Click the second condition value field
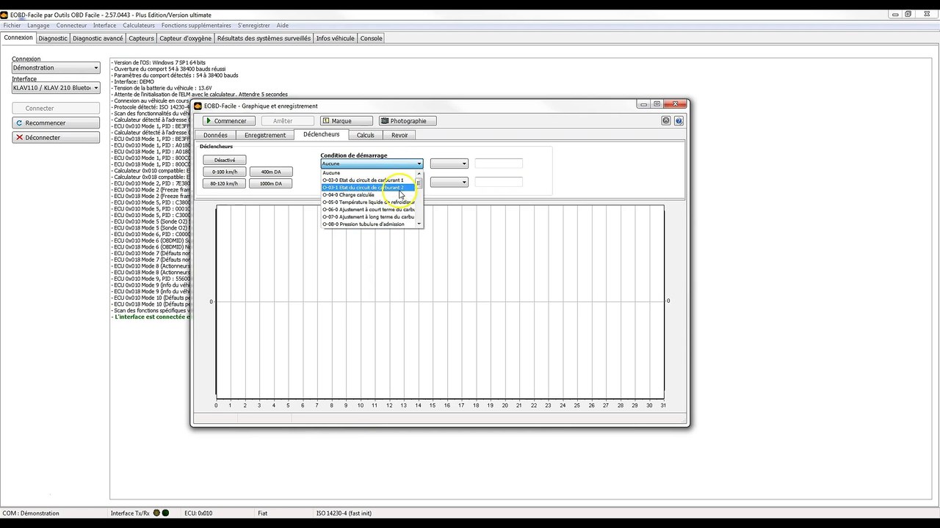The image size is (940, 528). pyautogui.click(x=499, y=182)
